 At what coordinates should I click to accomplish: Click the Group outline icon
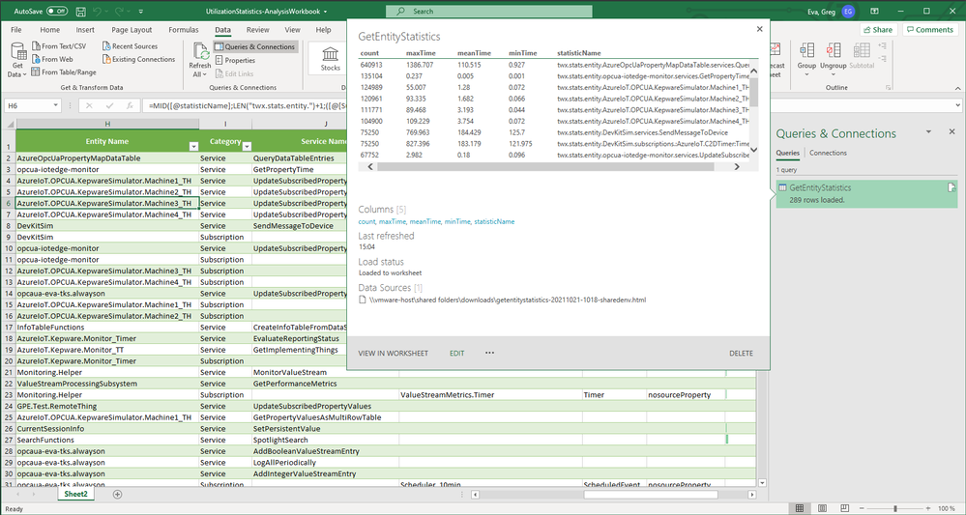[806, 51]
